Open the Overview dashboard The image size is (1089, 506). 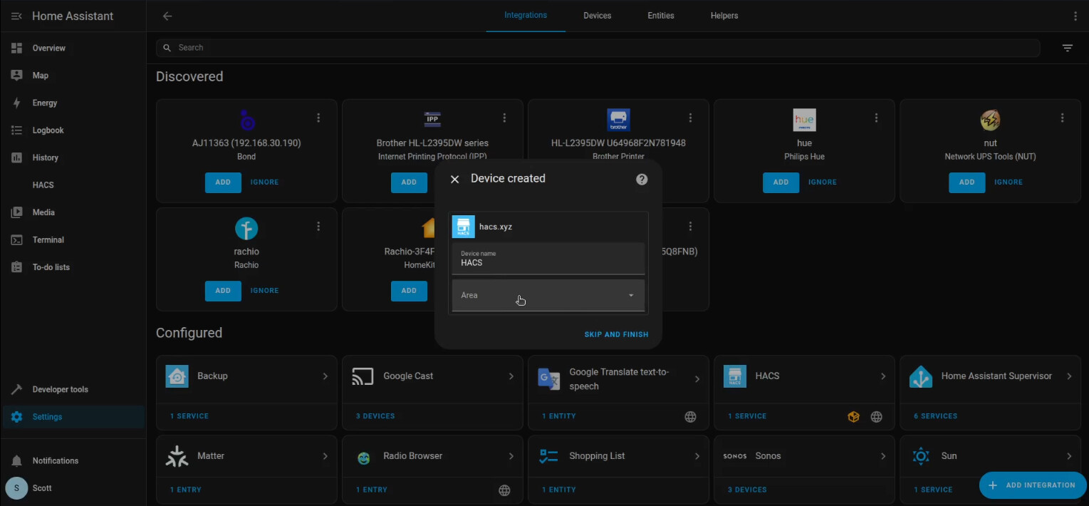[73, 48]
